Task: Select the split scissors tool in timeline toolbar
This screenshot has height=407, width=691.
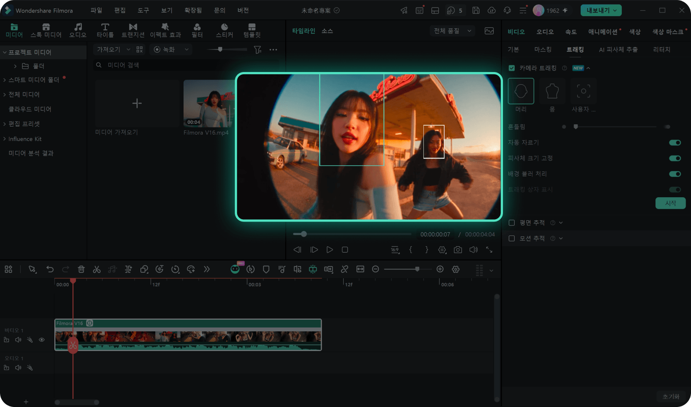Action: coord(97,269)
